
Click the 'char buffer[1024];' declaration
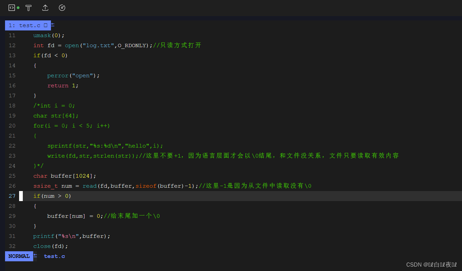pos(65,176)
